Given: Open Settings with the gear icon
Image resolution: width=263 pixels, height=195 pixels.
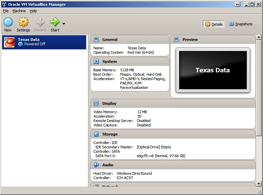Looking at the screenshot, I should [x=23, y=22].
